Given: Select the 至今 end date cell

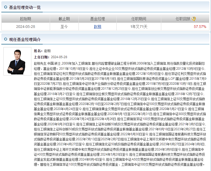Looking at the screenshot, I should pyautogui.click(x=64, y=27).
